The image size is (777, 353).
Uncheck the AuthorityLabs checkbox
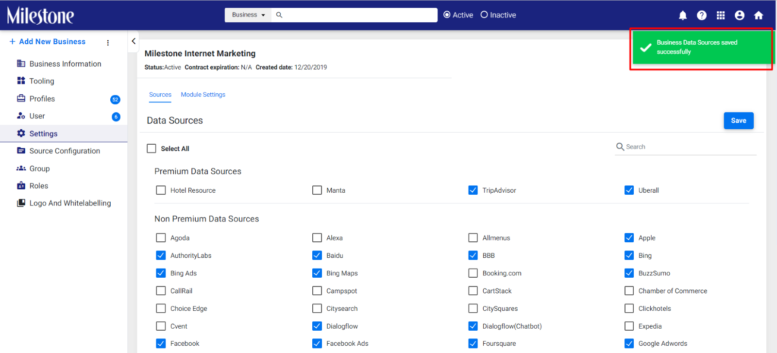click(x=161, y=255)
